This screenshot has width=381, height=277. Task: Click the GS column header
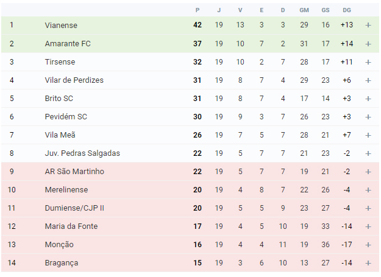326,10
